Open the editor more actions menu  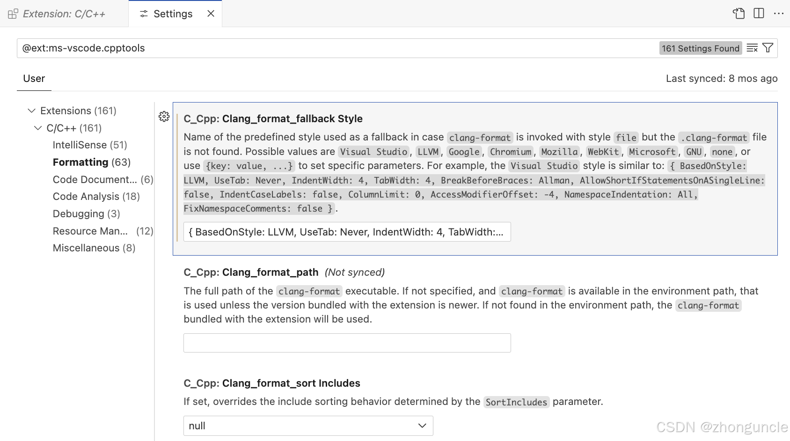click(x=778, y=14)
